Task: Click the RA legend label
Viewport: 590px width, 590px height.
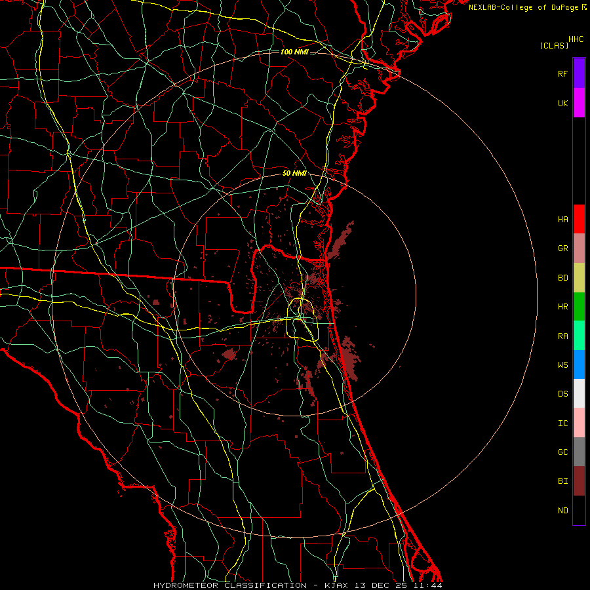Action: click(x=562, y=336)
